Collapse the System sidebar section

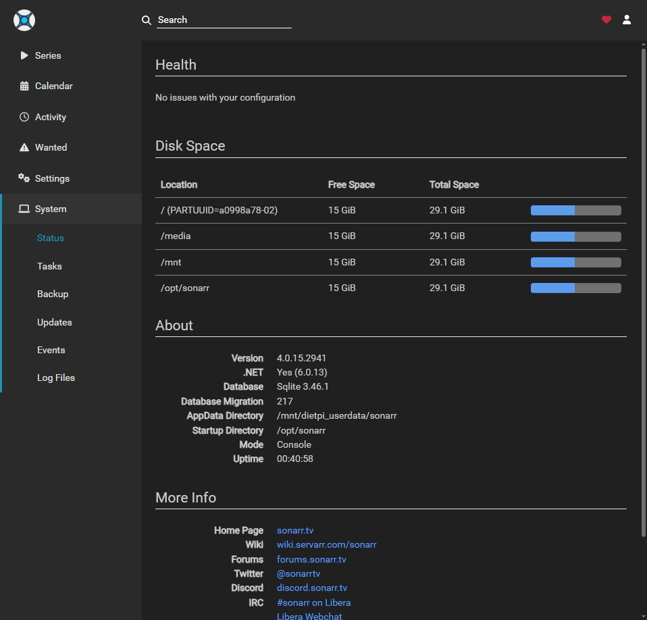point(51,209)
